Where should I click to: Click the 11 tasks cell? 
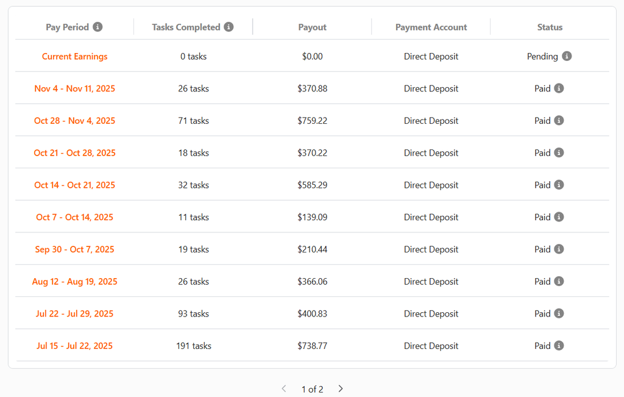coord(193,218)
